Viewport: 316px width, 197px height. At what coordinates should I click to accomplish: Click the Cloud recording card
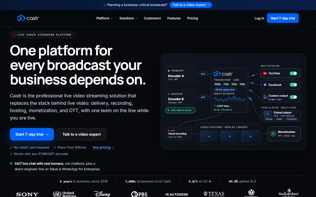point(178,134)
